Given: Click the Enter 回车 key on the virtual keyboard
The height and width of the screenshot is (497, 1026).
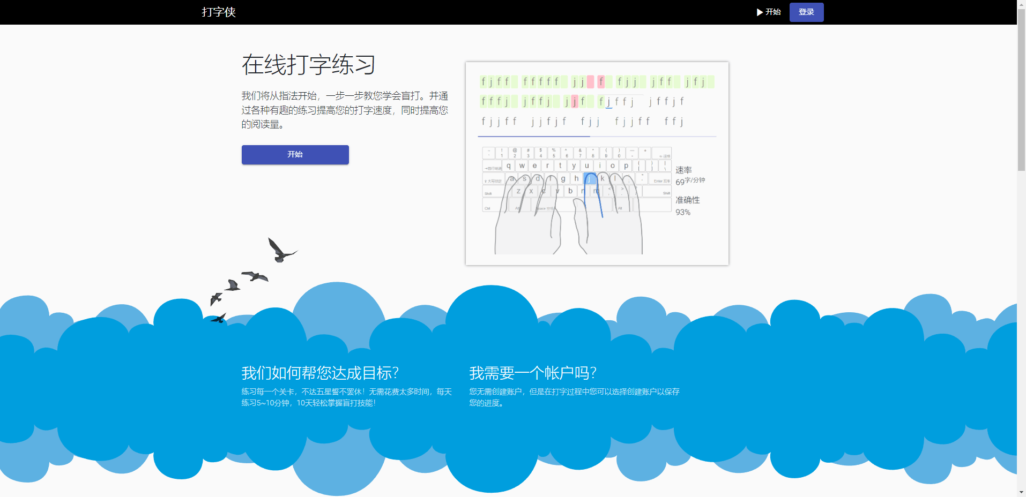Looking at the screenshot, I should pos(661,181).
